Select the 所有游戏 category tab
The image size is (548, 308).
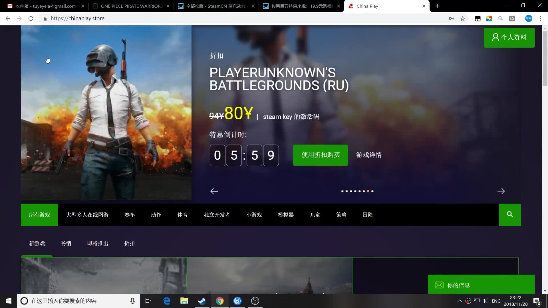point(39,215)
